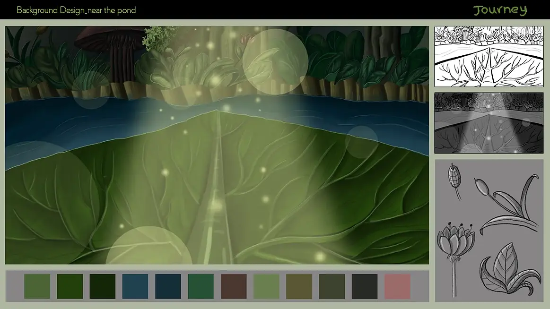Pick the charcoal black swatch
Screen dimensions: 550x309
(x=365, y=286)
